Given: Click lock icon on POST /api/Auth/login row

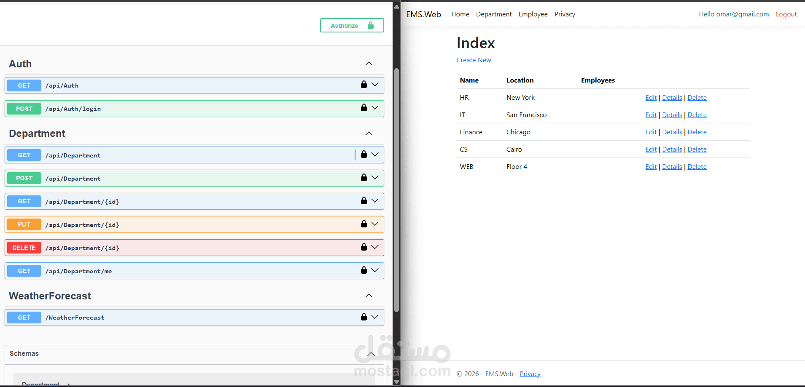Looking at the screenshot, I should coord(364,107).
